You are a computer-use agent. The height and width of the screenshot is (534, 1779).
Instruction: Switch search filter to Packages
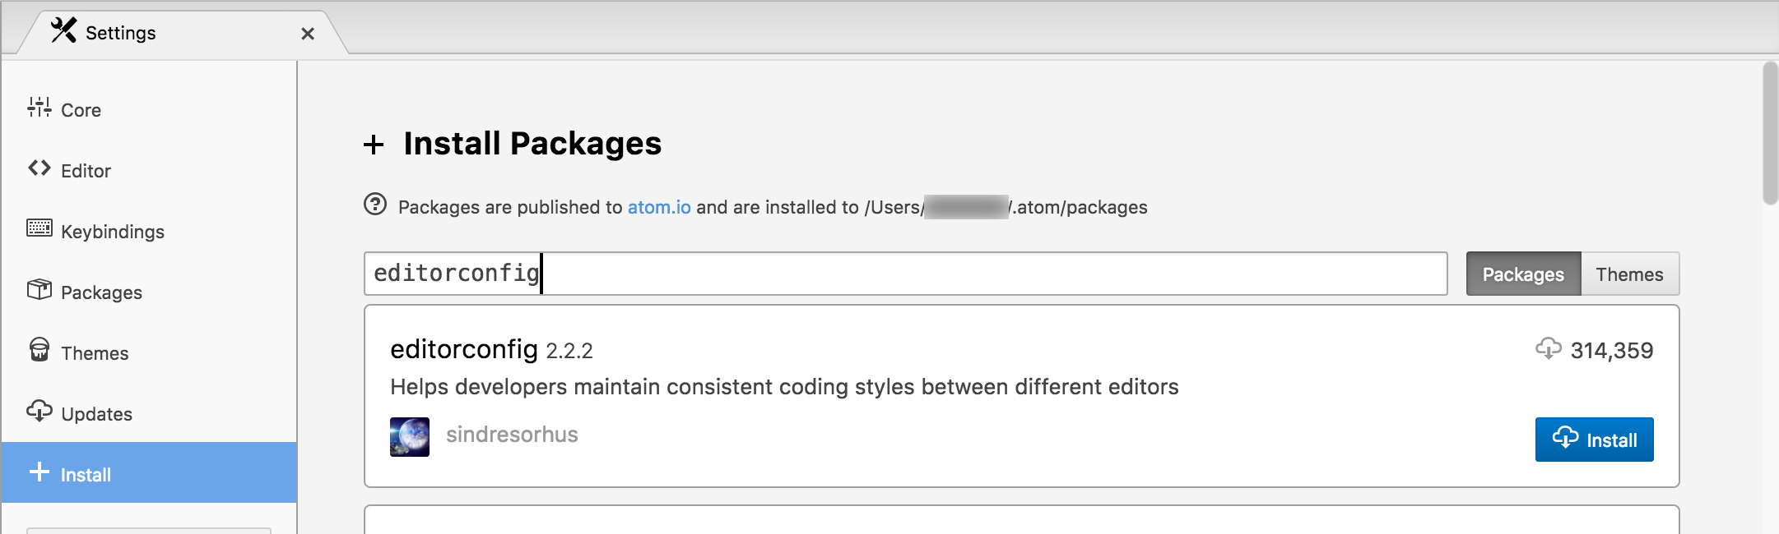[x=1523, y=274]
